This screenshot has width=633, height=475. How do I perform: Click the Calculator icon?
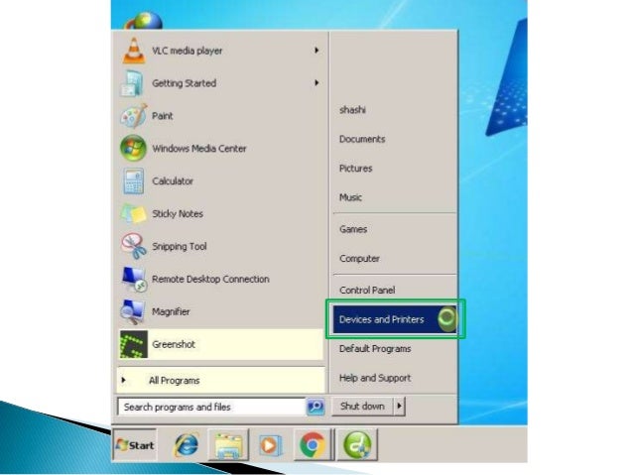(133, 181)
